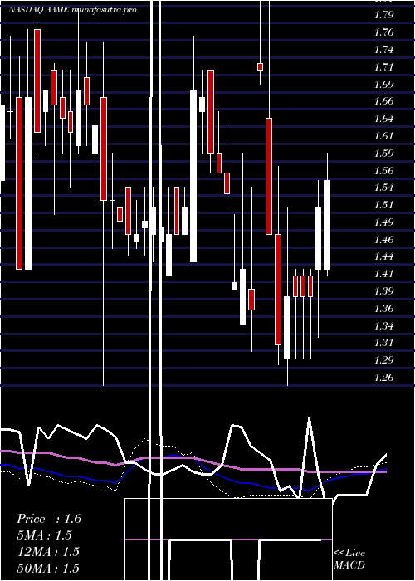Screen dimensions: 415x581
Task: Click the 1.54 price axis label
Action: click(383, 188)
